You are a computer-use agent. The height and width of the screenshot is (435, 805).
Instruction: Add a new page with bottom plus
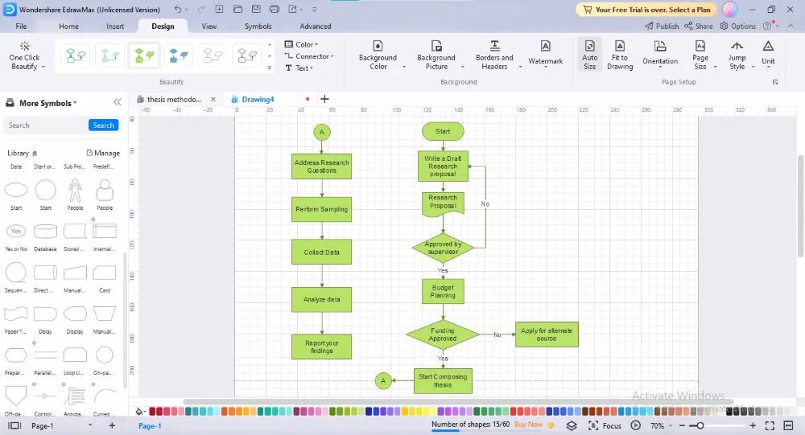pyautogui.click(x=112, y=426)
